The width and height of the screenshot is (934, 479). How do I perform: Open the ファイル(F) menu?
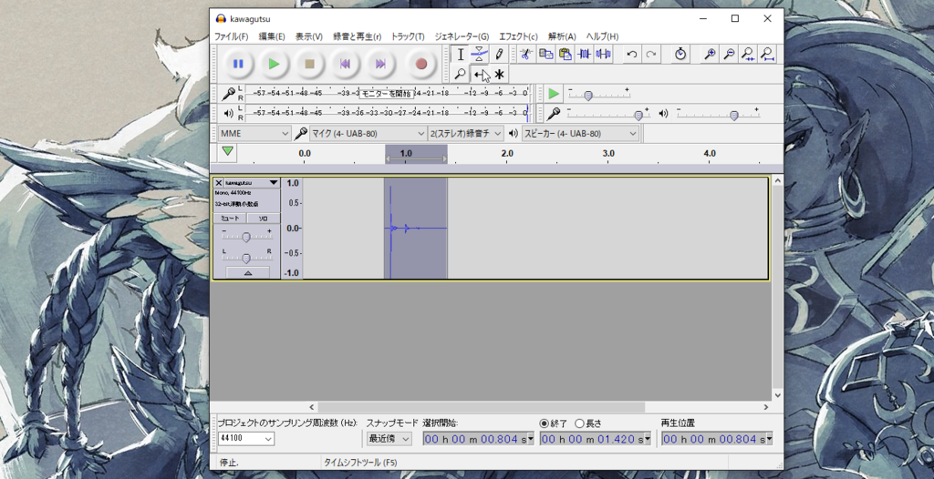tap(231, 36)
